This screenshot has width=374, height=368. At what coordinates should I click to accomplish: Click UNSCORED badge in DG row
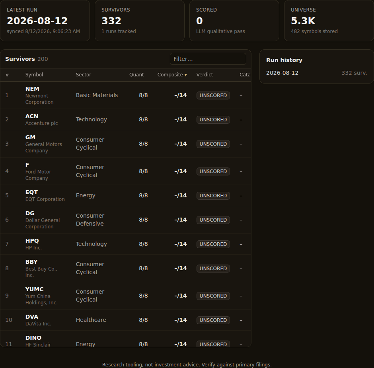213,220
